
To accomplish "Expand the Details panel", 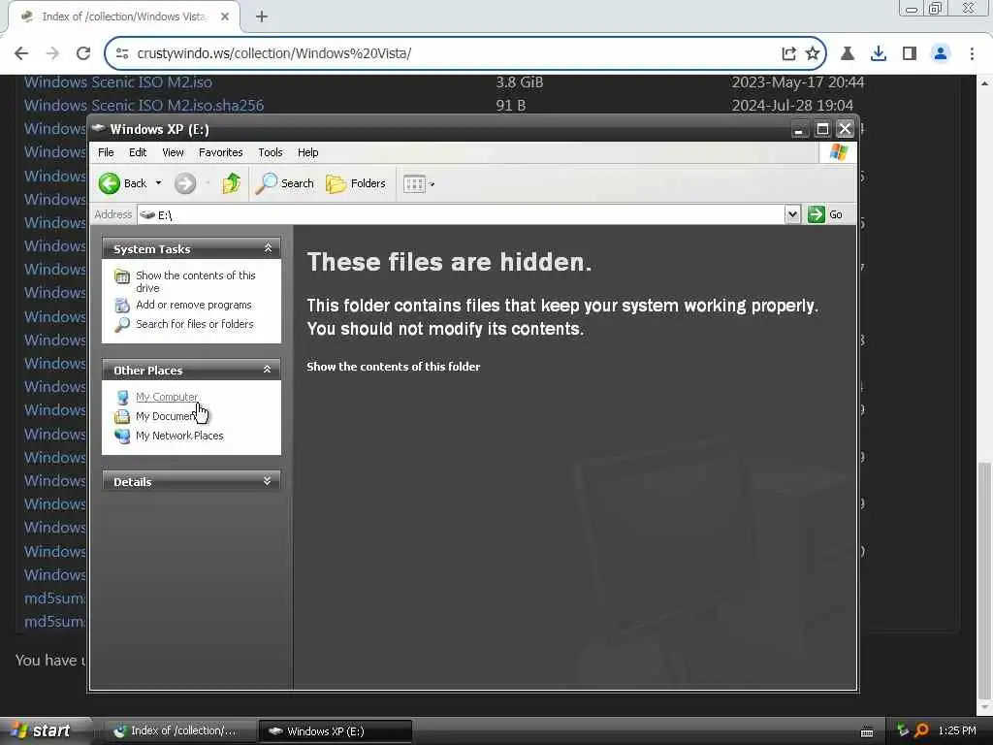I will 268,481.
